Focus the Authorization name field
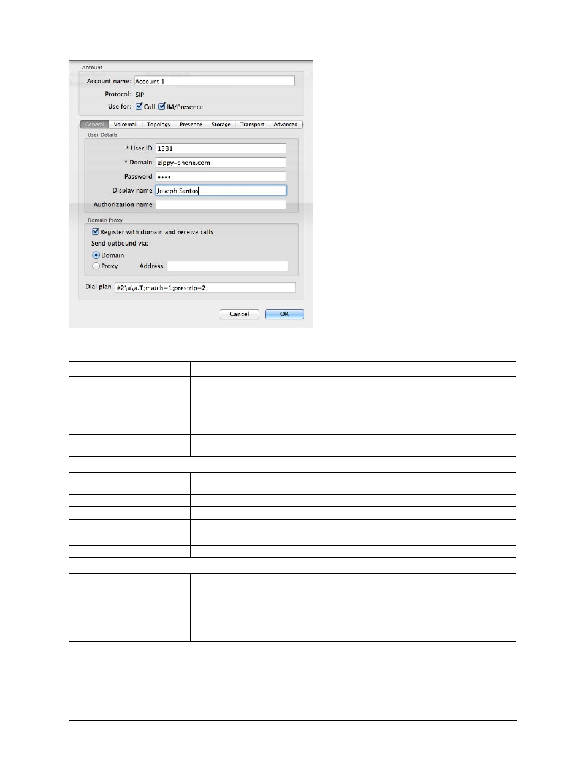The width and height of the screenshot is (585, 758). tap(221, 204)
